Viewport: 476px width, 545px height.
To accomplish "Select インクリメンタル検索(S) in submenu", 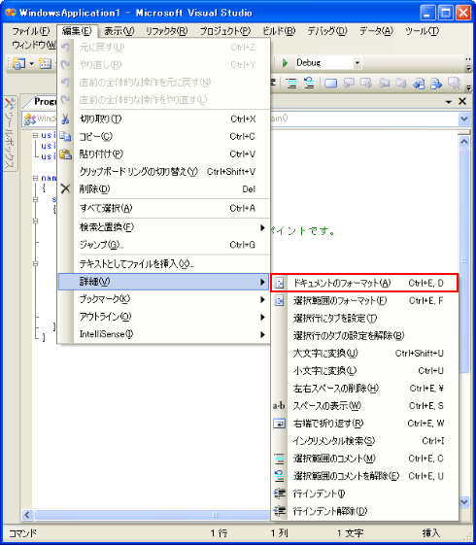I will pyautogui.click(x=364, y=441).
